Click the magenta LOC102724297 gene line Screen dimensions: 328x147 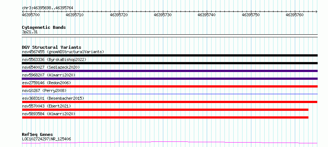tap(170, 143)
